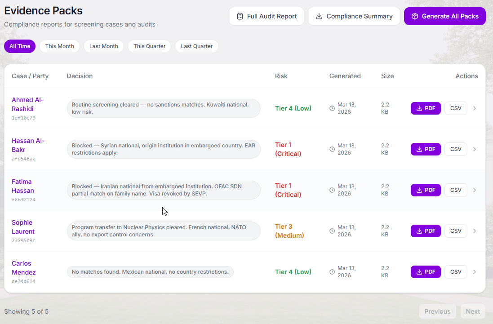Switch to Last Quarter filter
Screen dimensions: 493x324
pos(196,46)
